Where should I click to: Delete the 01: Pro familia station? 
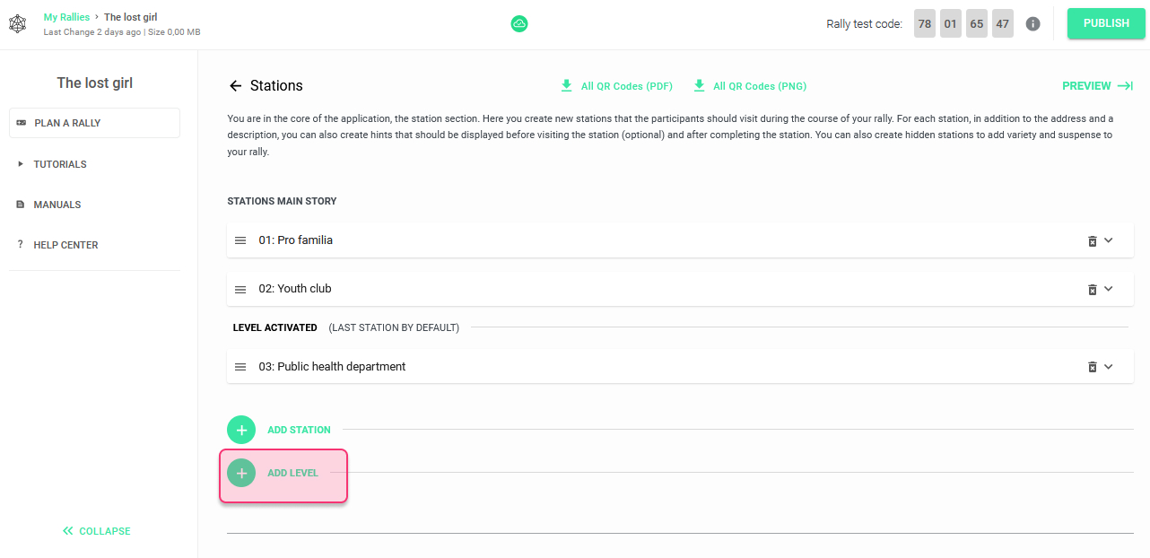point(1092,240)
